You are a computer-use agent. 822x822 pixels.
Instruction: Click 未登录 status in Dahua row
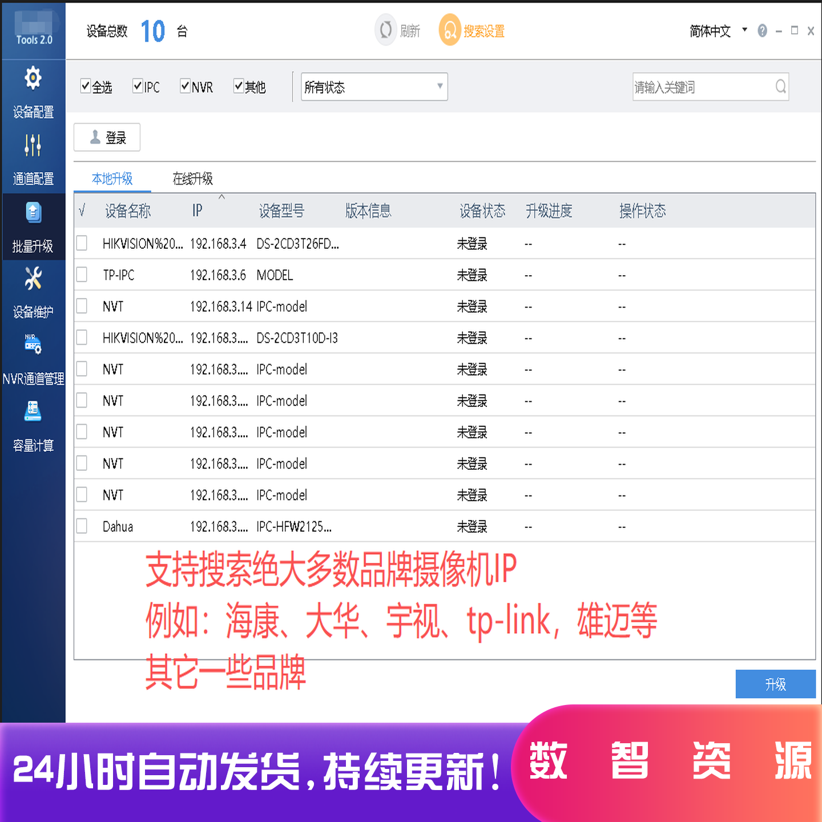tap(472, 526)
